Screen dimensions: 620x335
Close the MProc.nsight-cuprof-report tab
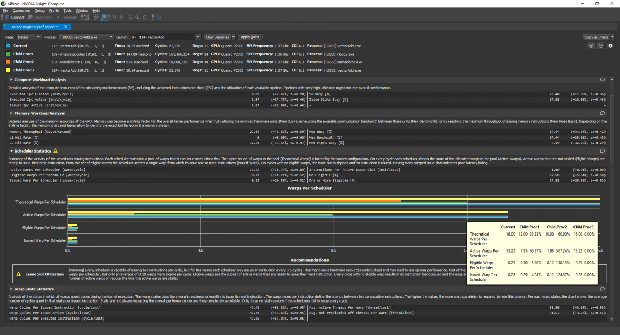click(x=65, y=27)
